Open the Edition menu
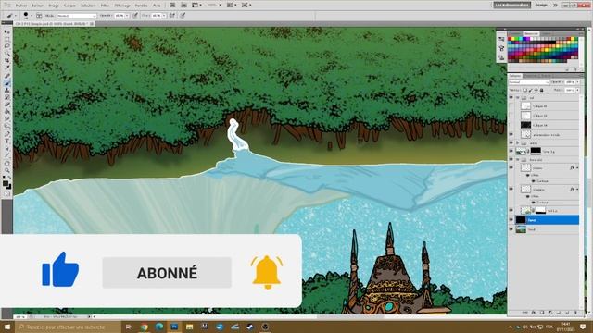Image resolution: width=593 pixels, height=333 pixels. click(37, 6)
